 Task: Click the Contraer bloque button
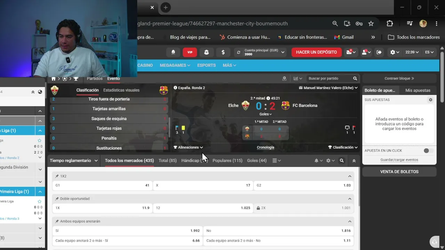point(399,78)
